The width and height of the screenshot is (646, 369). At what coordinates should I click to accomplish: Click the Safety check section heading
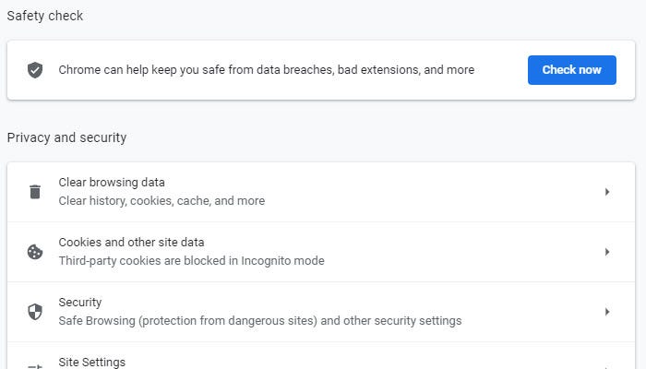coord(43,16)
